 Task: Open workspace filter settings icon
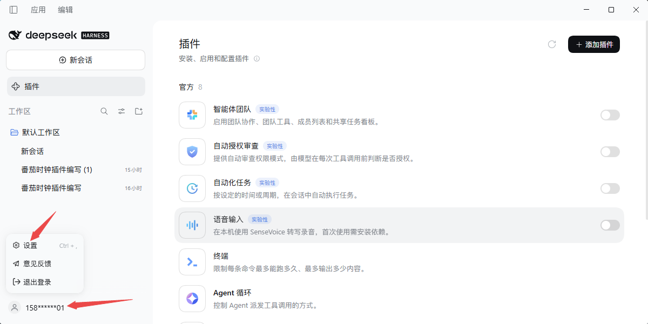click(x=122, y=111)
